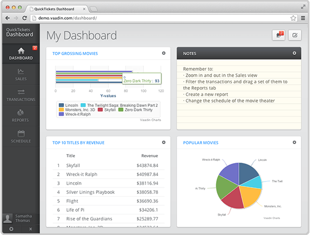Open Top 10 Titles panel settings gear
Screen dimensions: 310x235
click(x=164, y=142)
